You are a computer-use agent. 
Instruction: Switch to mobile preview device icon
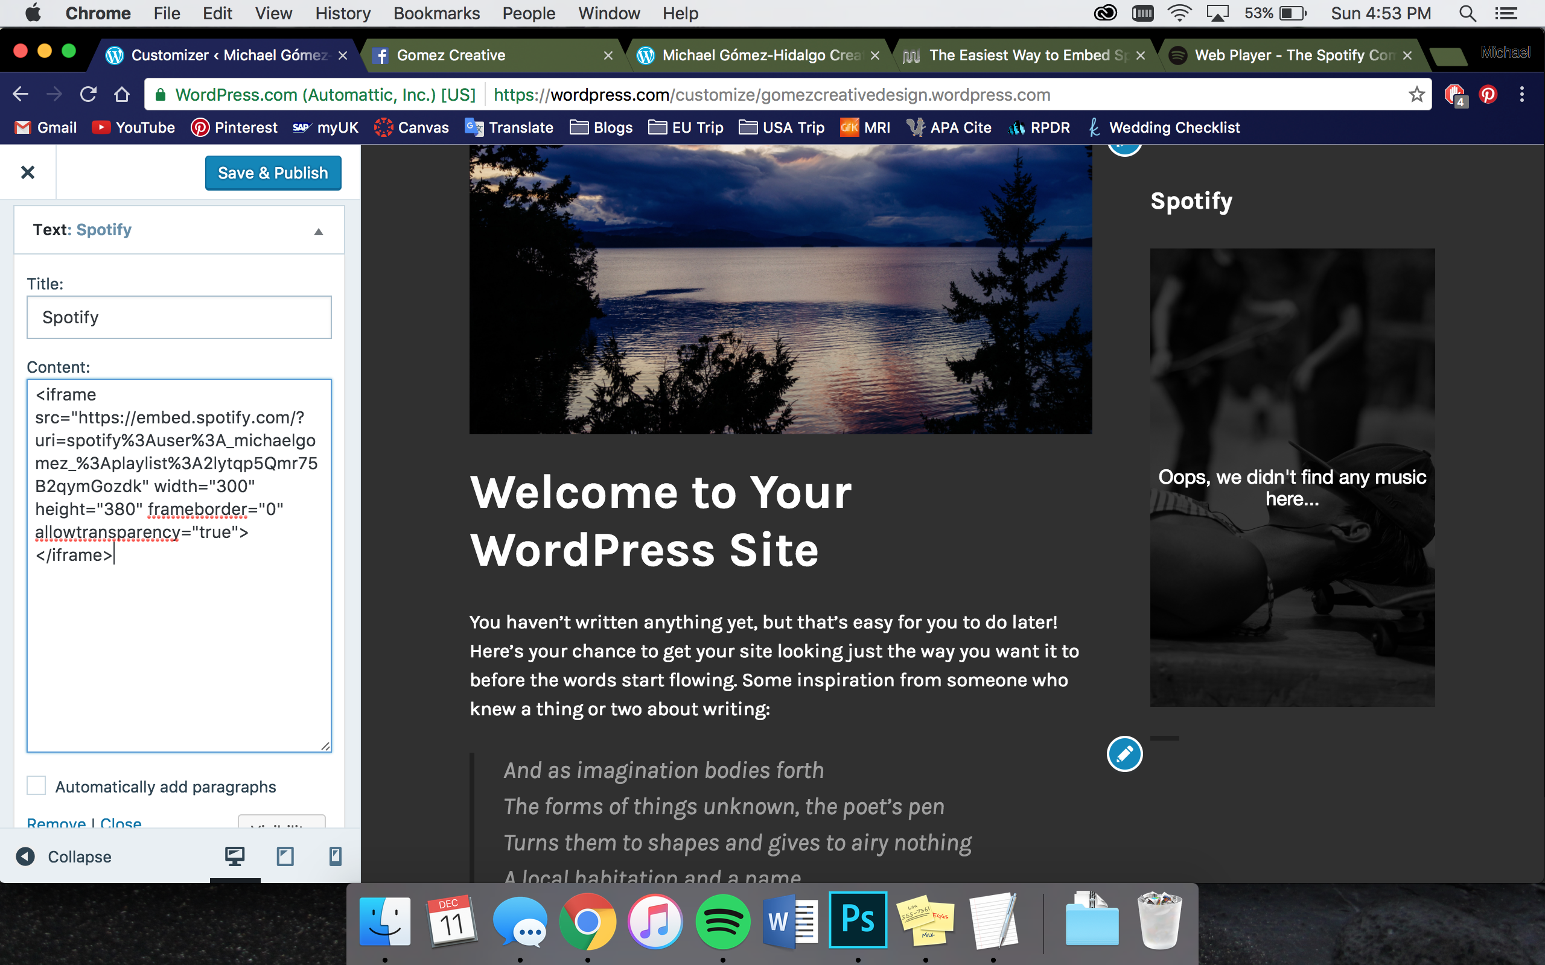pos(334,856)
